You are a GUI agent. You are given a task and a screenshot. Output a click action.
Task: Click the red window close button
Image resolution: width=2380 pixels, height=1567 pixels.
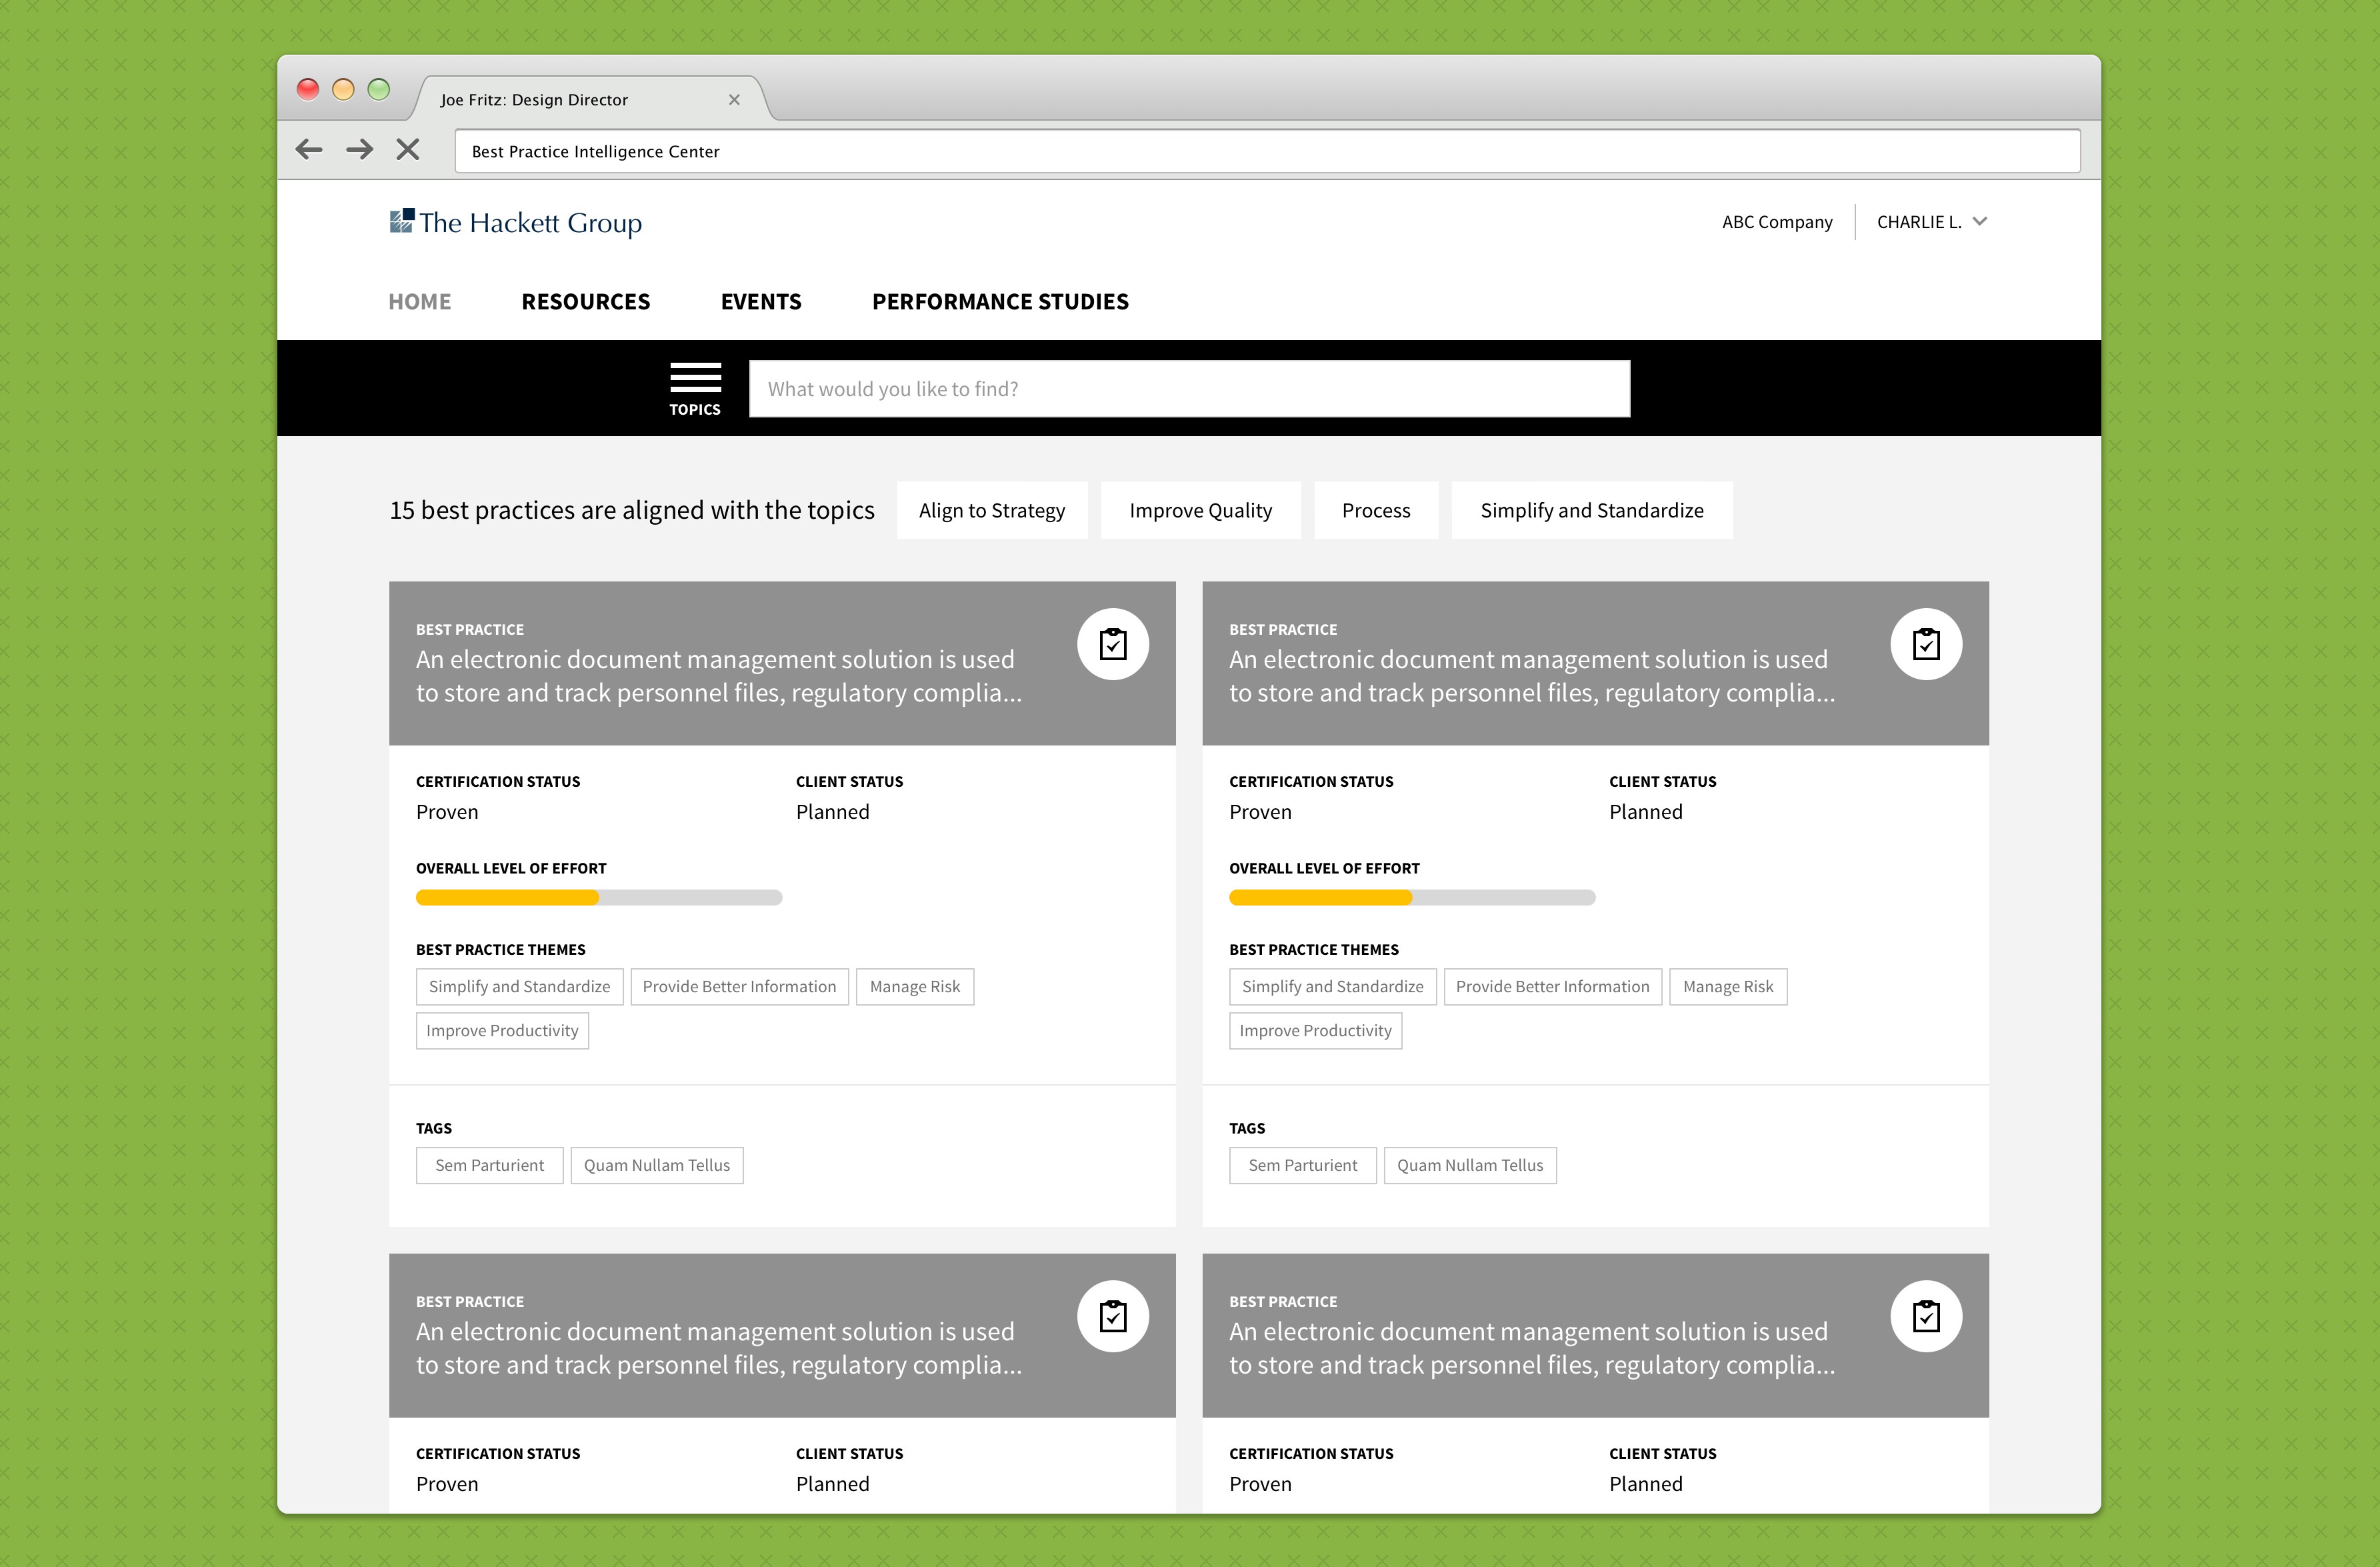(308, 89)
